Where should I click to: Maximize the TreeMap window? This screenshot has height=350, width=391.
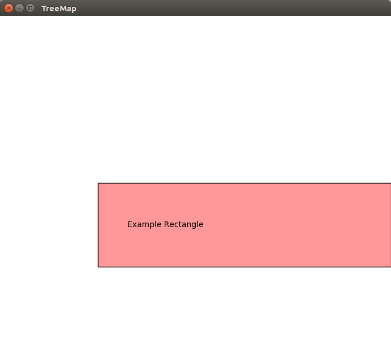point(30,8)
